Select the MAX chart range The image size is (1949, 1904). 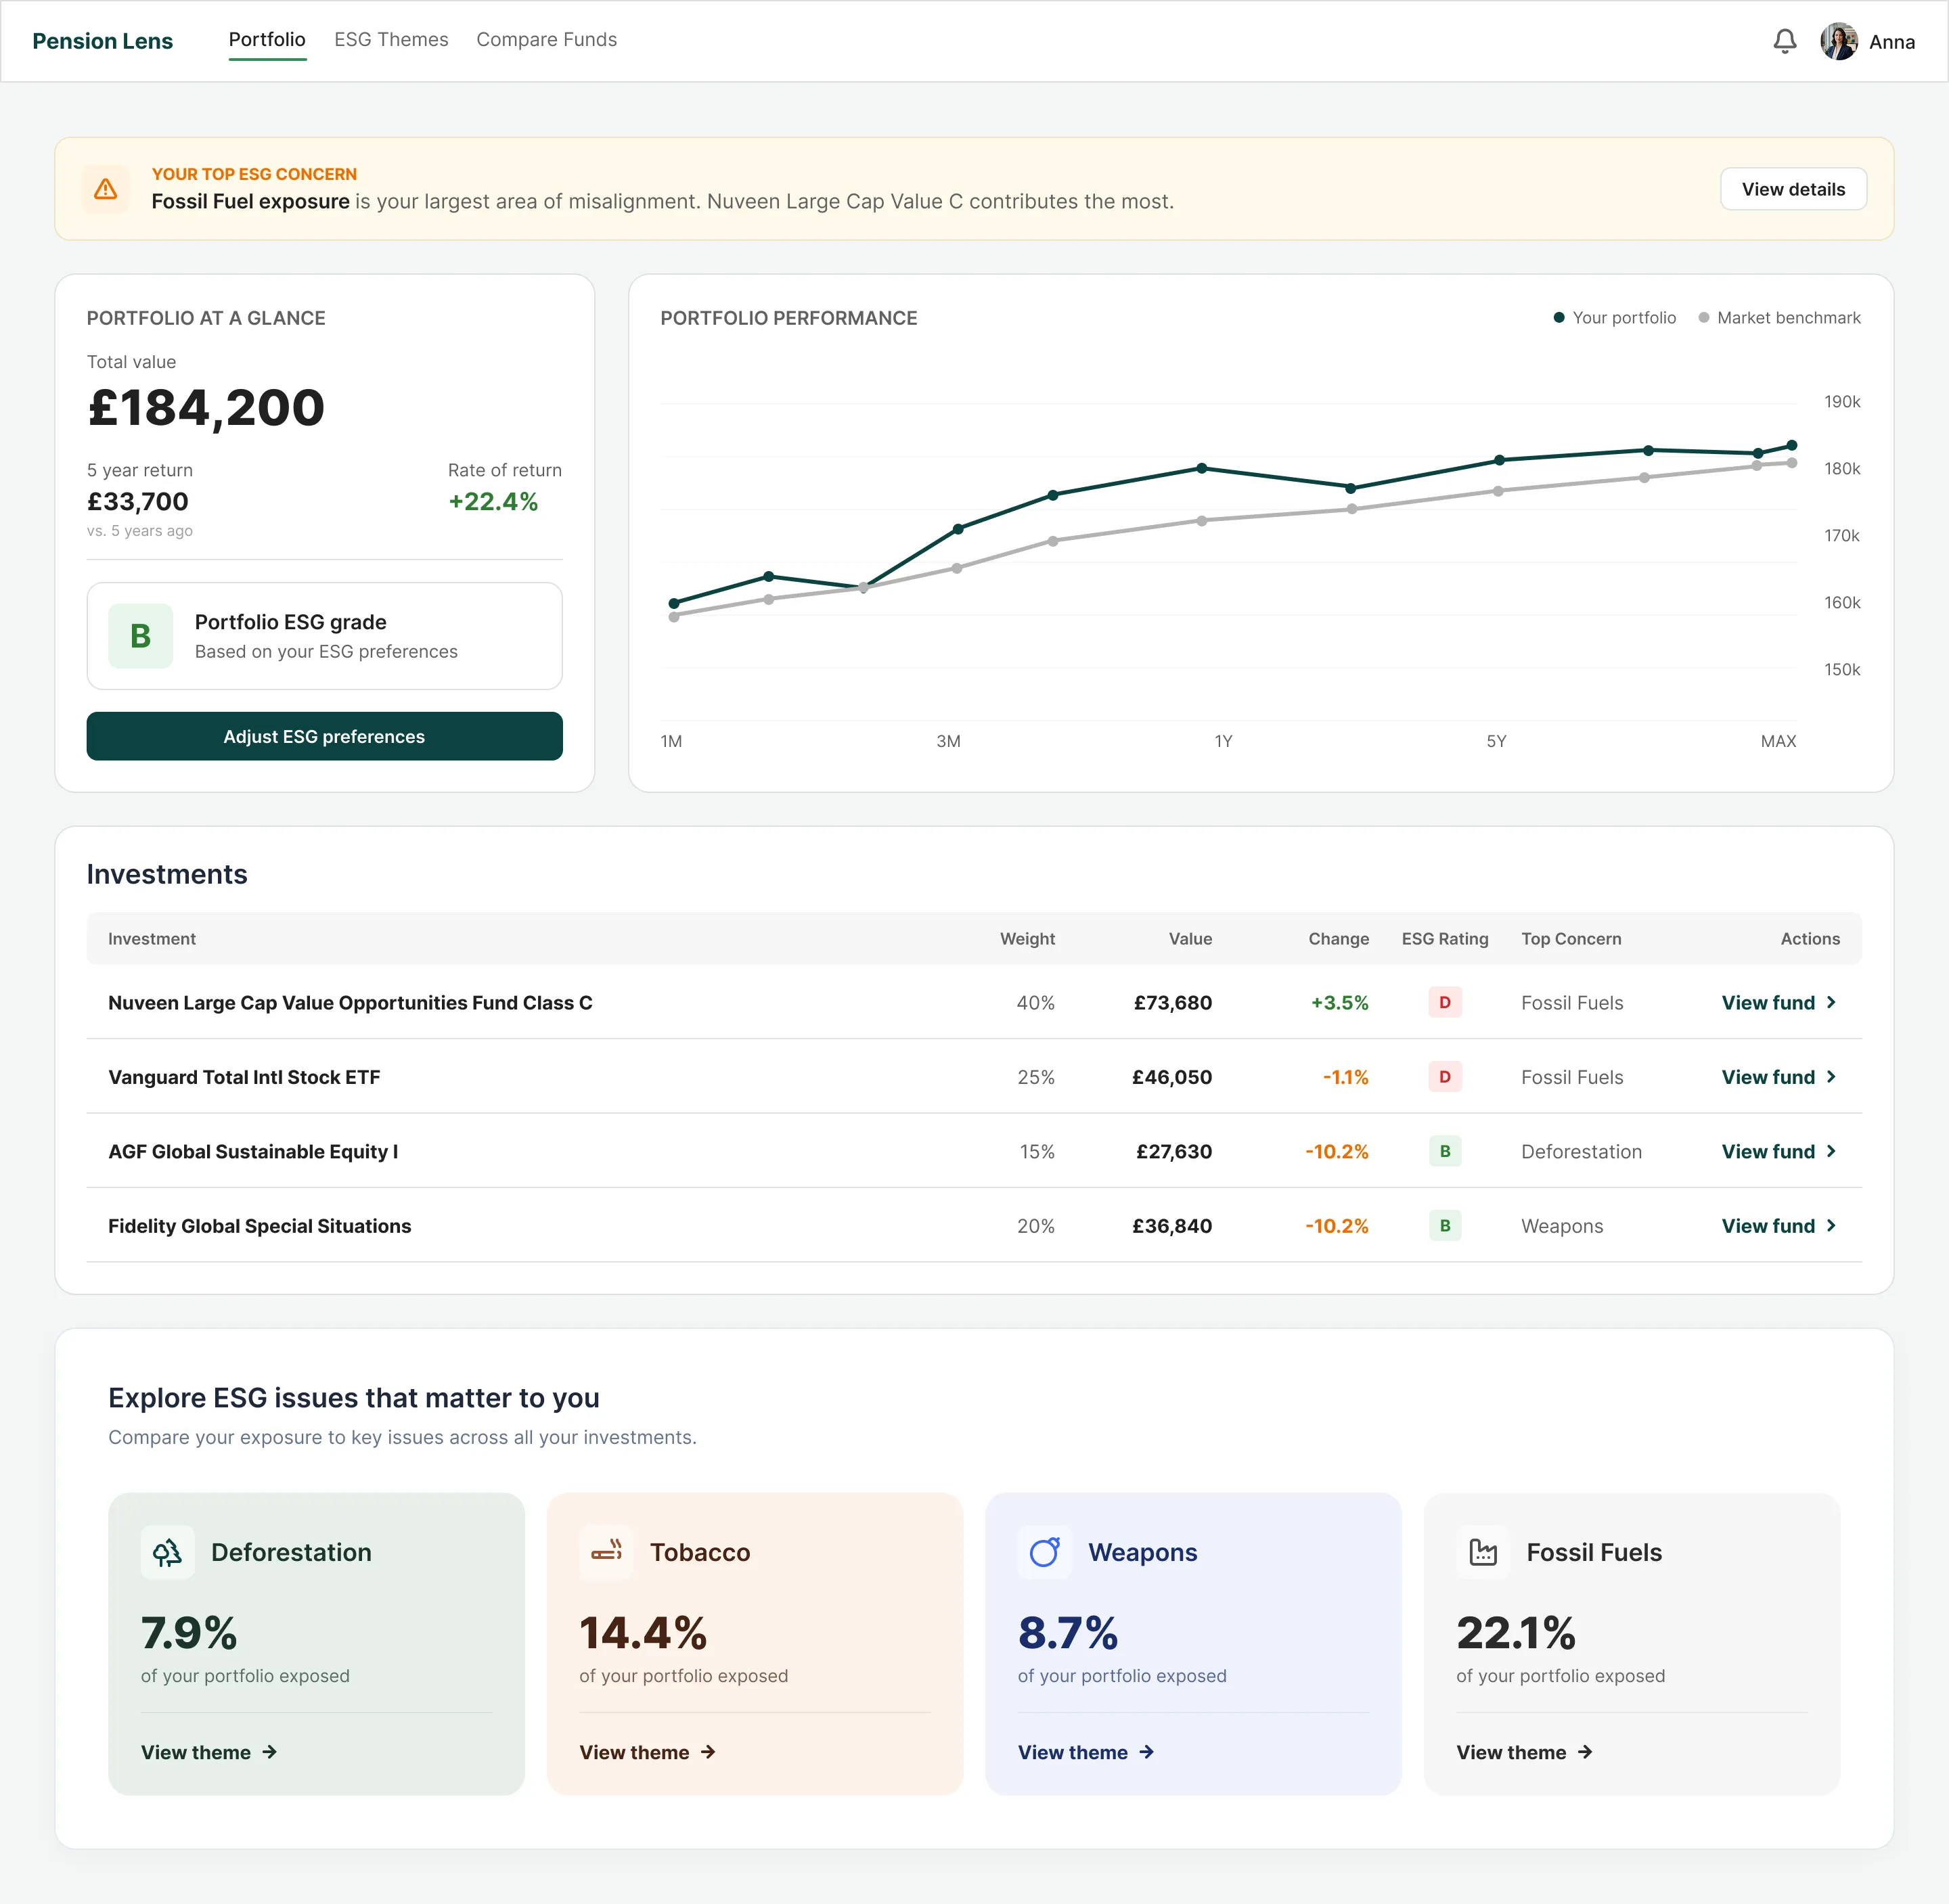coord(1778,741)
